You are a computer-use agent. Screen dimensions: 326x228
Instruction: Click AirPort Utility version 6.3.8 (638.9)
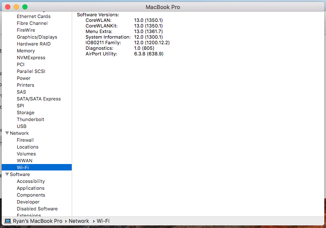(149, 54)
